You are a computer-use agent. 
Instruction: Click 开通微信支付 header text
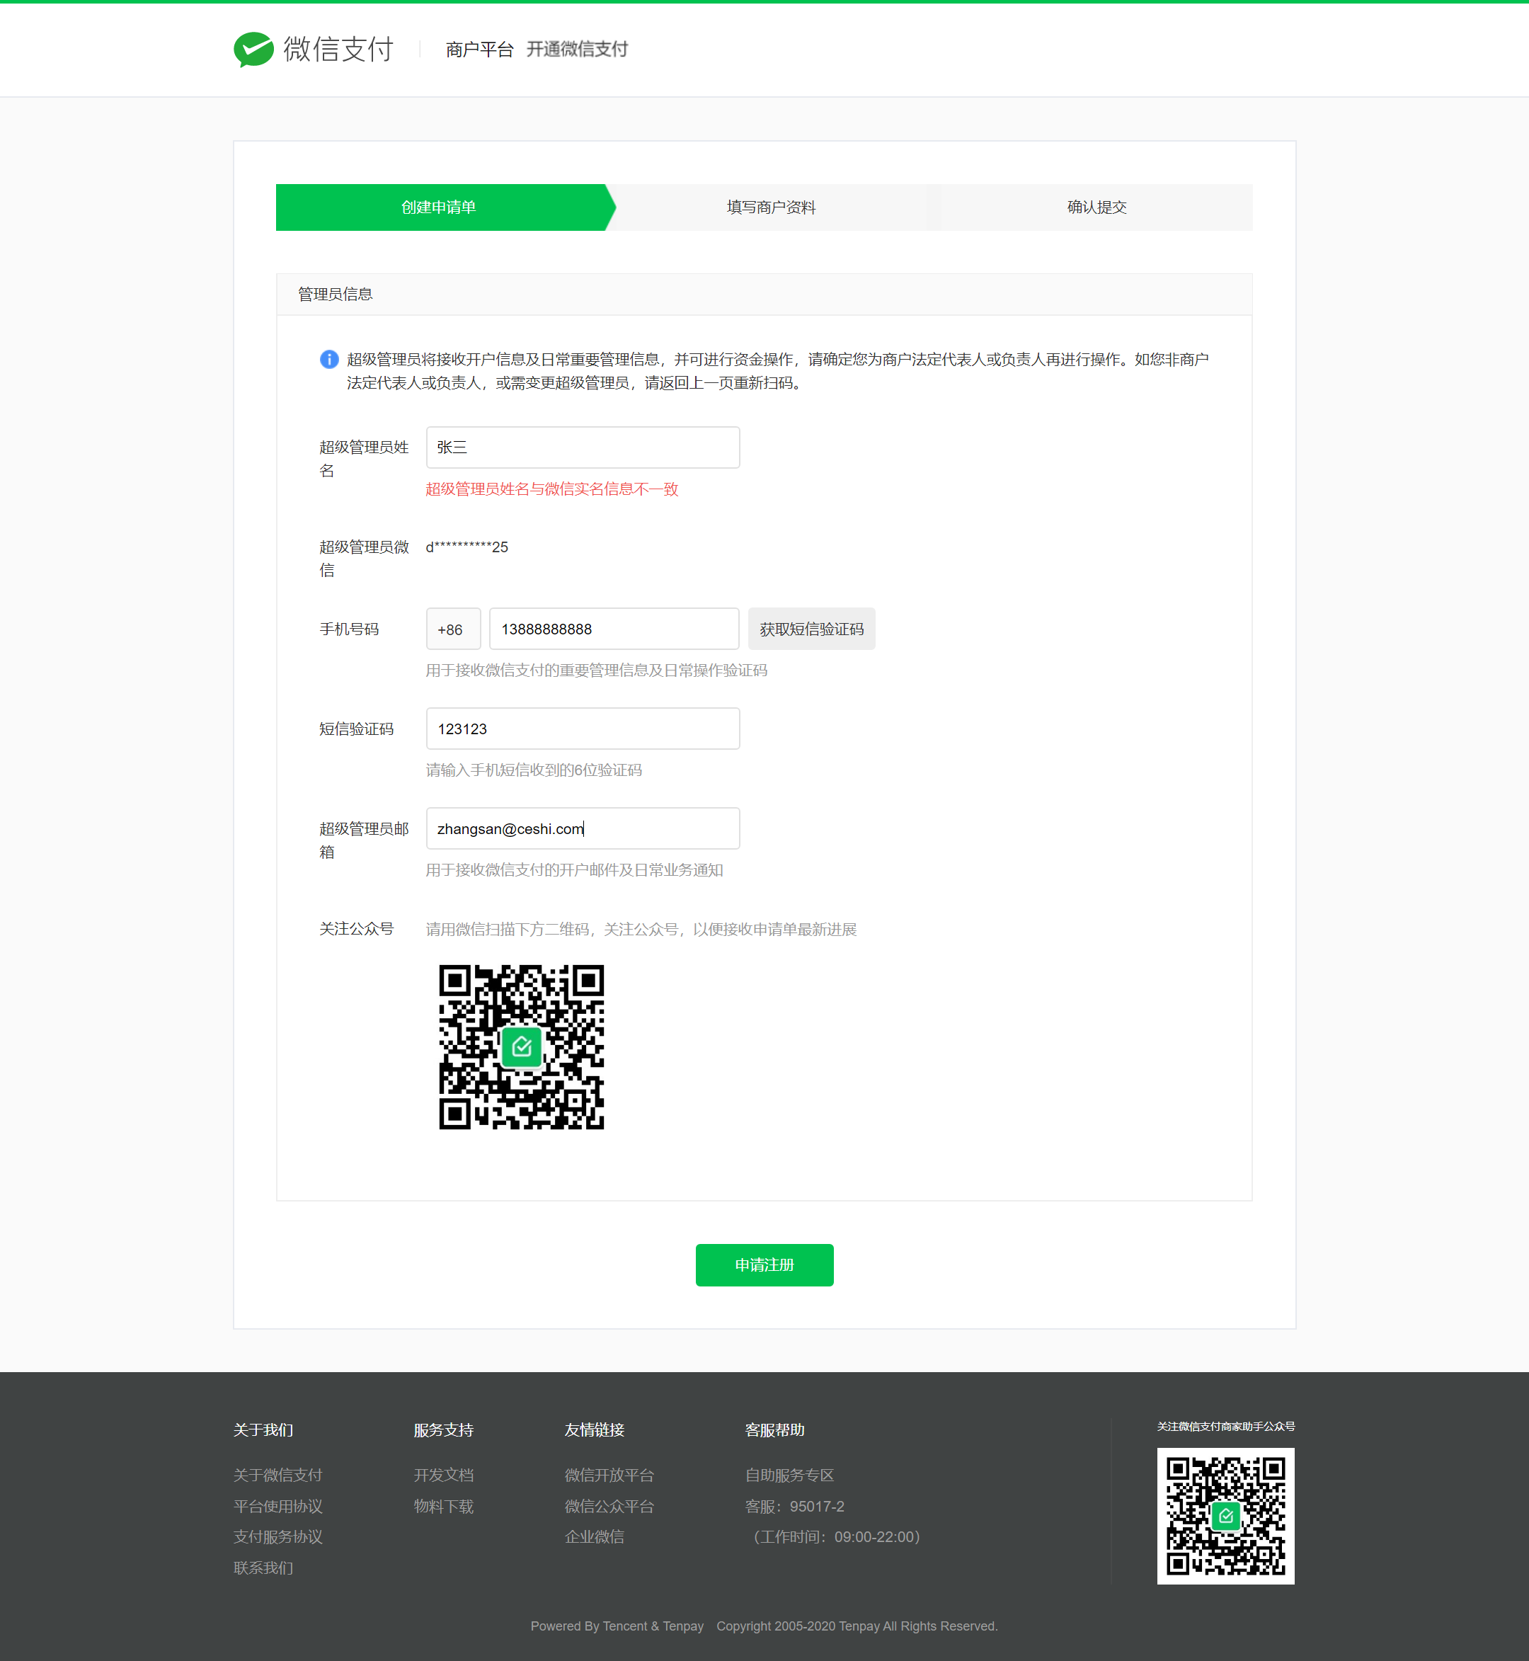[x=577, y=50]
